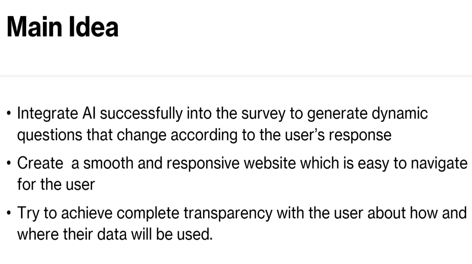Click the horizontal divider line below title
The image size is (472, 264).
pyautogui.click(x=236, y=75)
